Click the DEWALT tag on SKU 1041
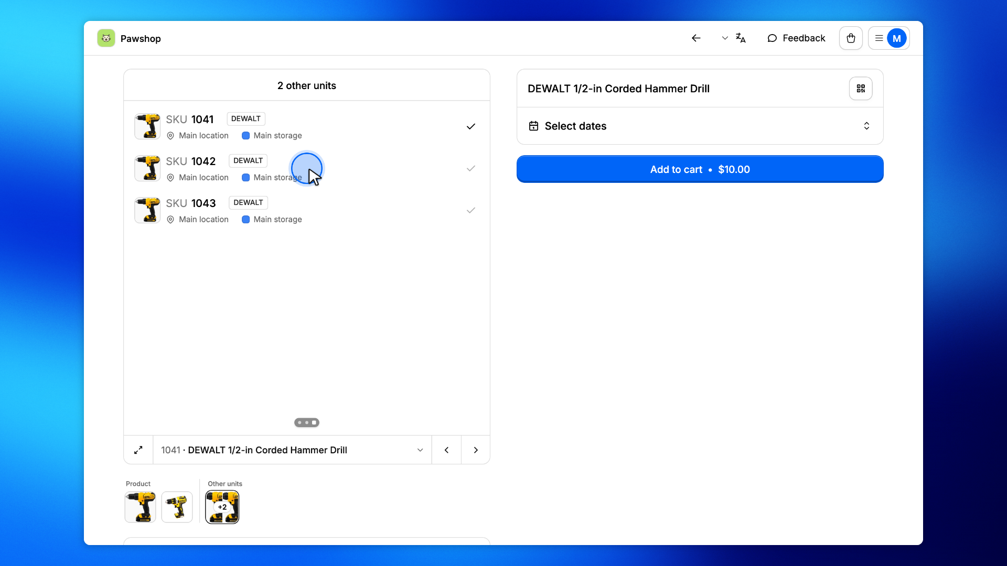The height and width of the screenshot is (566, 1007). point(246,119)
